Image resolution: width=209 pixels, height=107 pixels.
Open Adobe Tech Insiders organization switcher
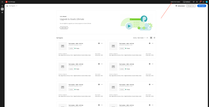coord(175,2)
